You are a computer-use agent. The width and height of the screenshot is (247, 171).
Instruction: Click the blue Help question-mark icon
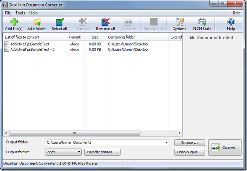tap(231, 22)
